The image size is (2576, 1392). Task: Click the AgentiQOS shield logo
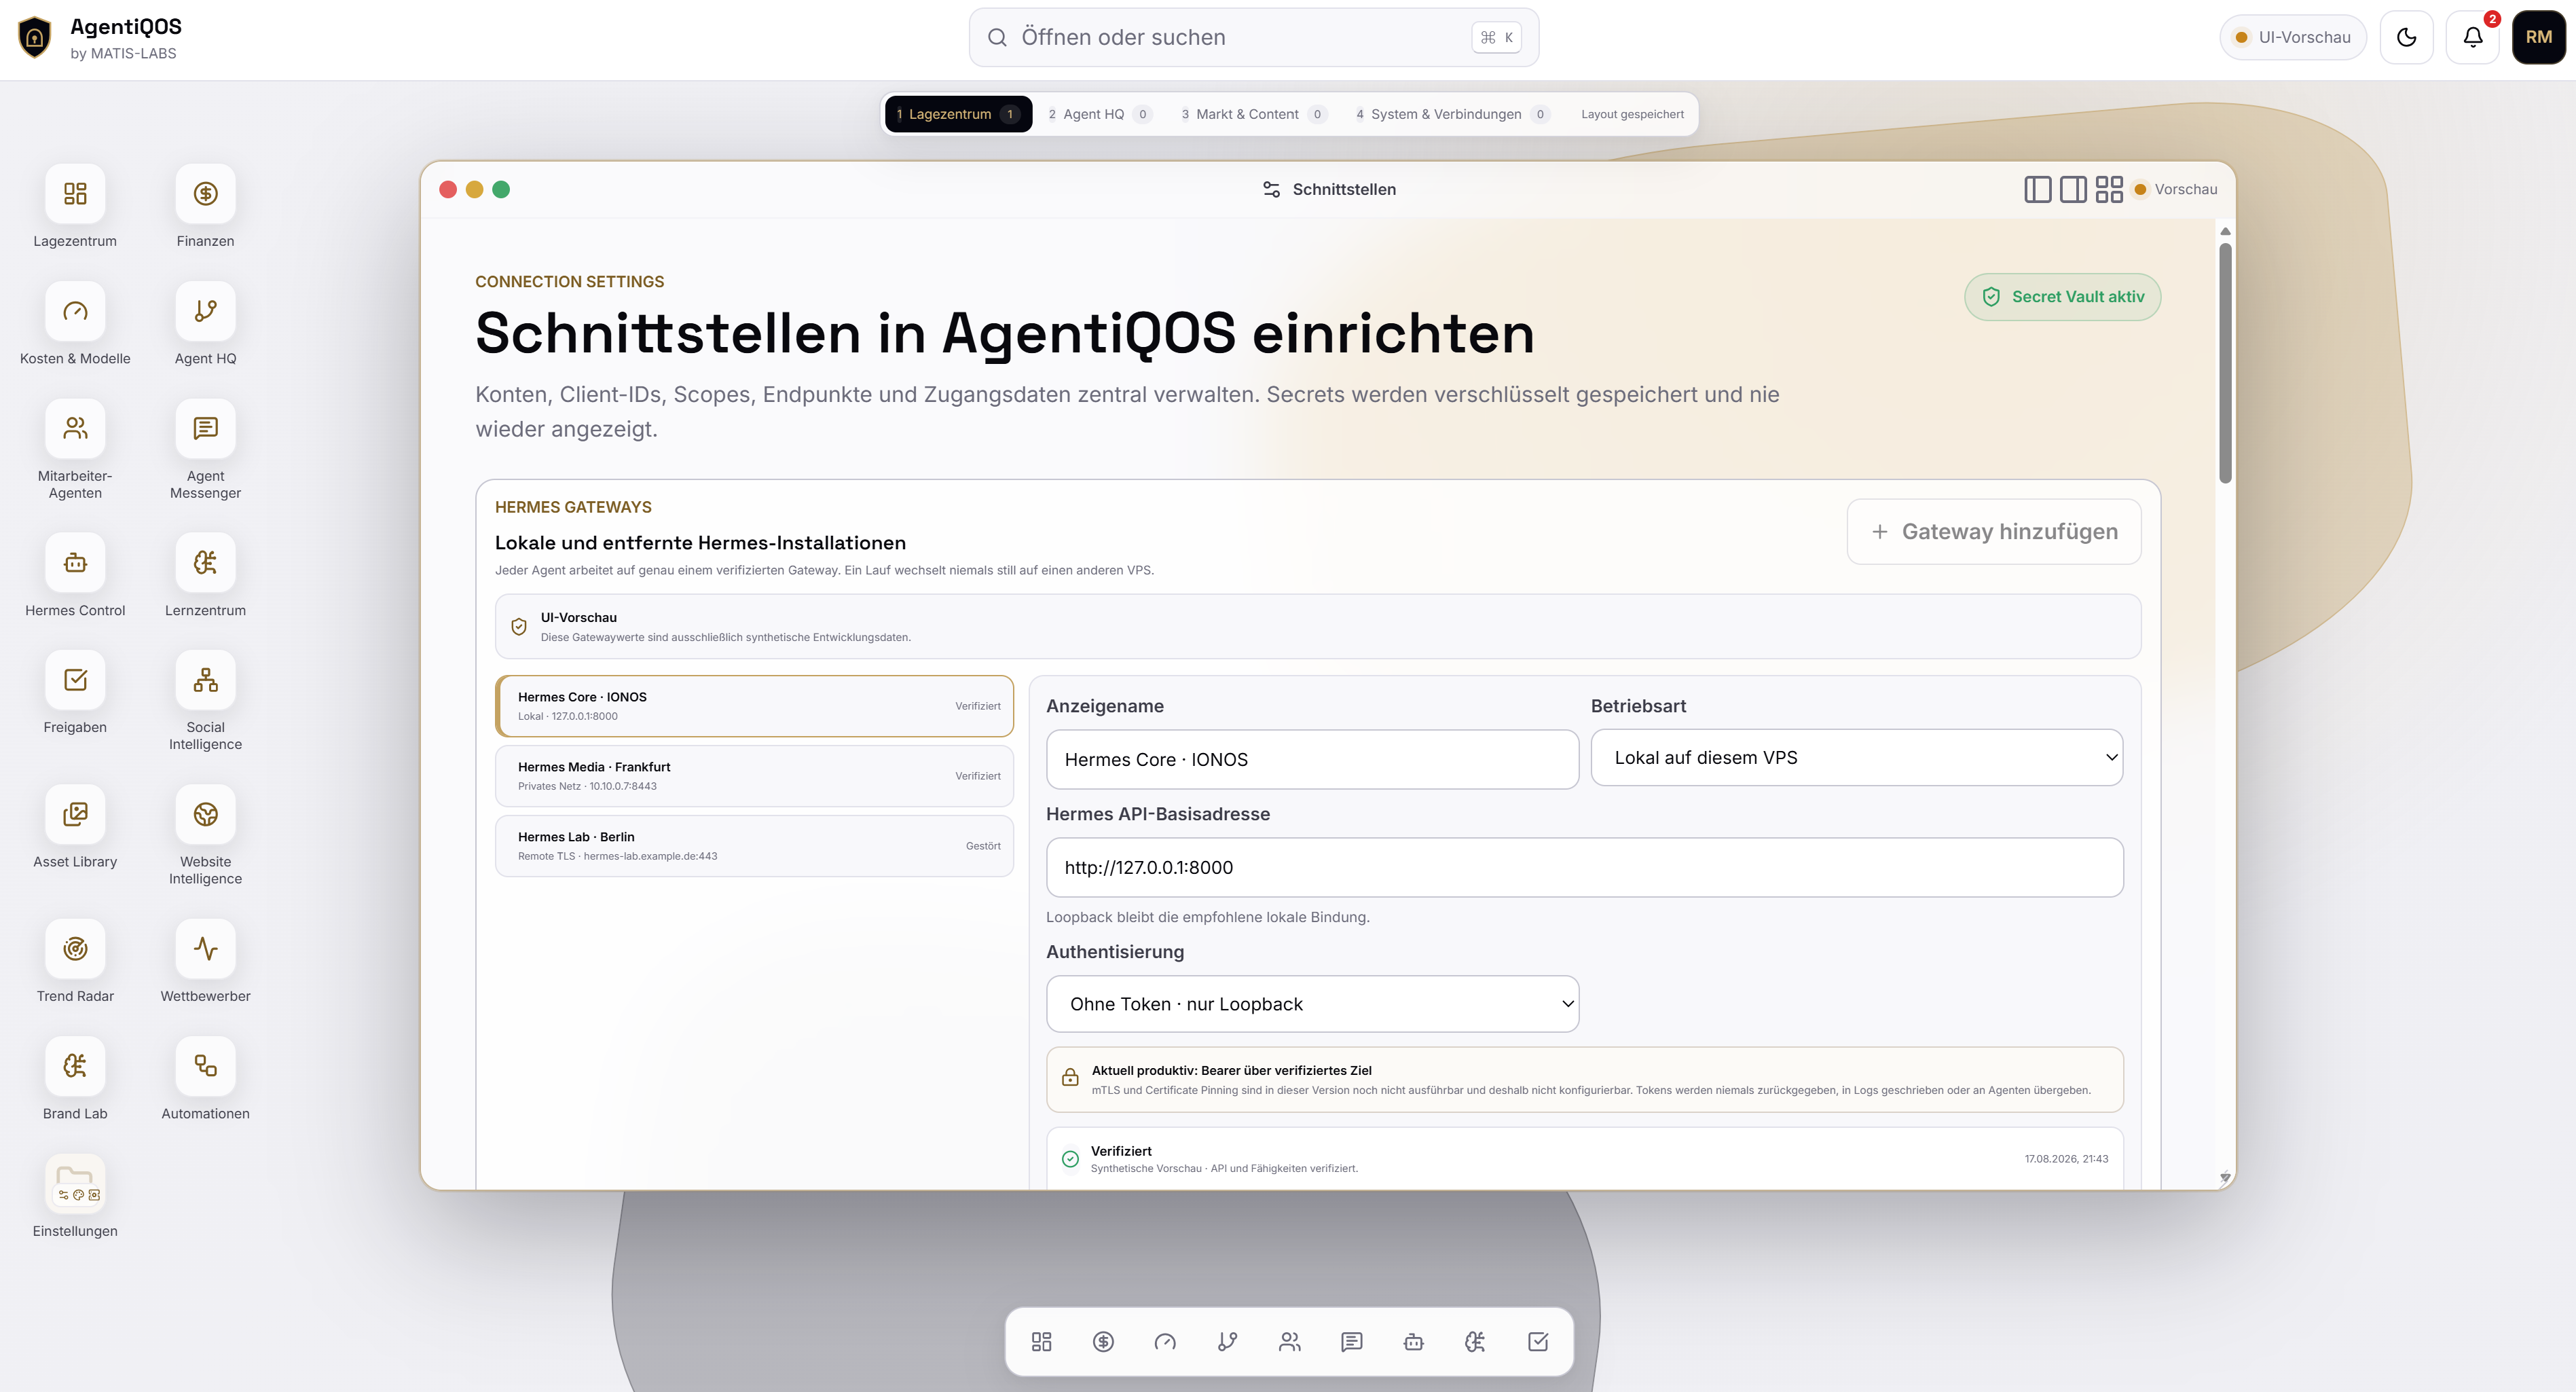pyautogui.click(x=35, y=38)
